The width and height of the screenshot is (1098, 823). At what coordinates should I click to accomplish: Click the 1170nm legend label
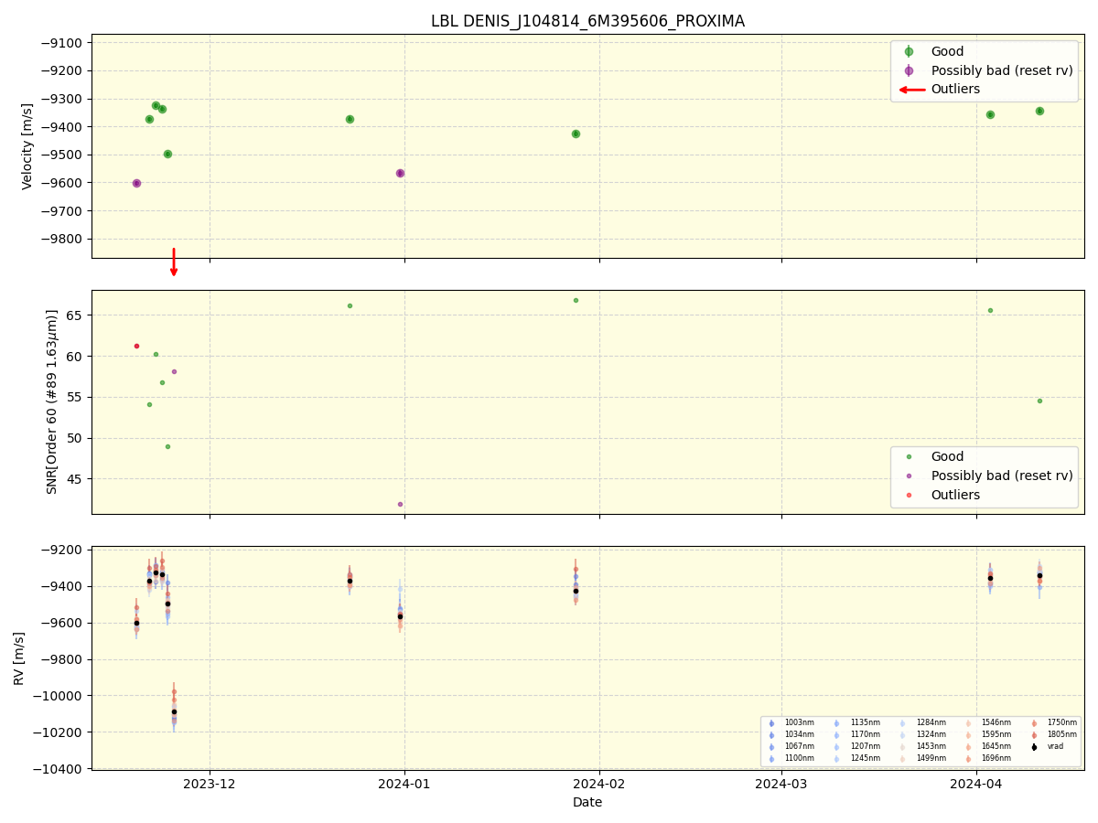866,734
